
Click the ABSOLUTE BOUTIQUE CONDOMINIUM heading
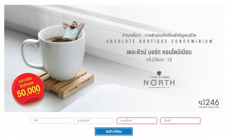159,41
